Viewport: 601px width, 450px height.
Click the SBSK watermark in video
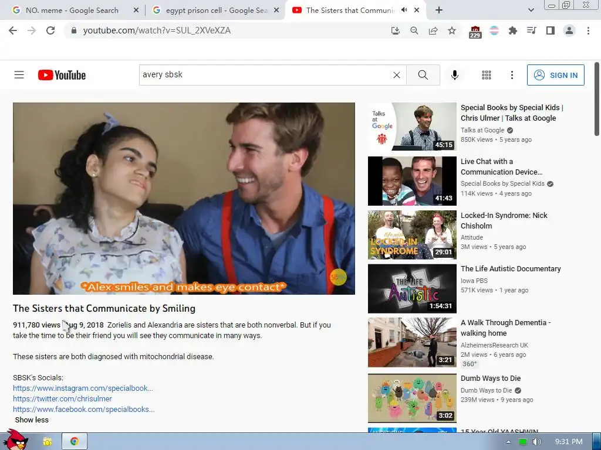(x=338, y=277)
